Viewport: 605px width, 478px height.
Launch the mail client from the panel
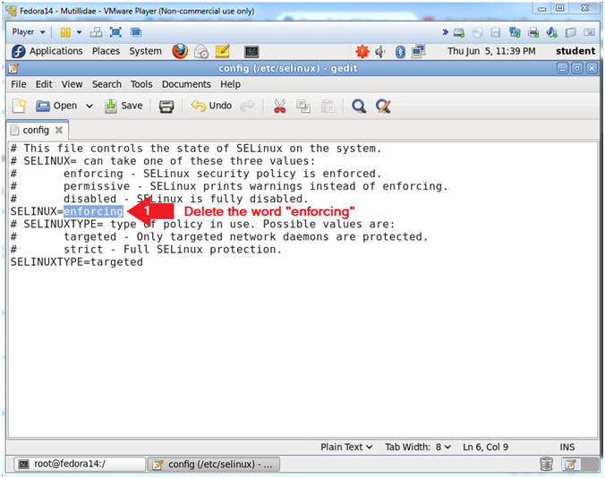[201, 51]
